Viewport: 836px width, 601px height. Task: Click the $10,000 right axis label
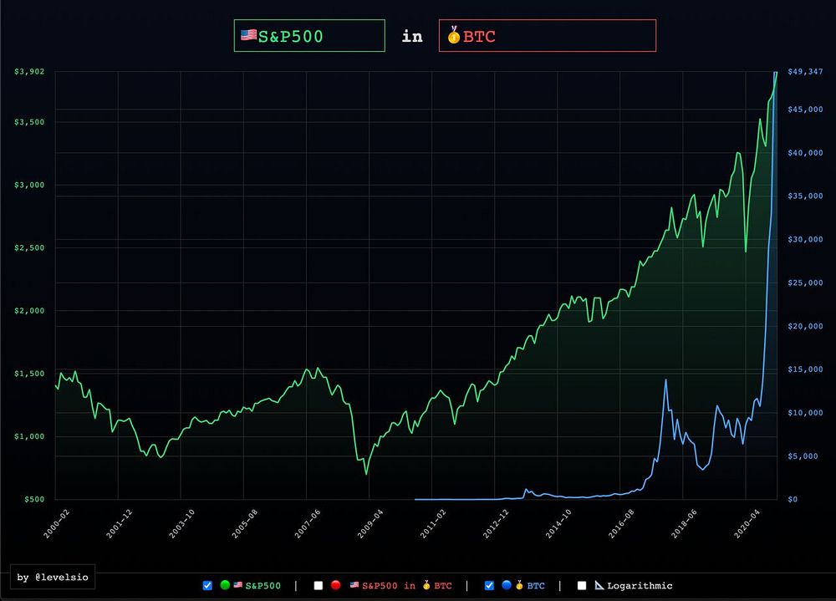tap(805, 413)
